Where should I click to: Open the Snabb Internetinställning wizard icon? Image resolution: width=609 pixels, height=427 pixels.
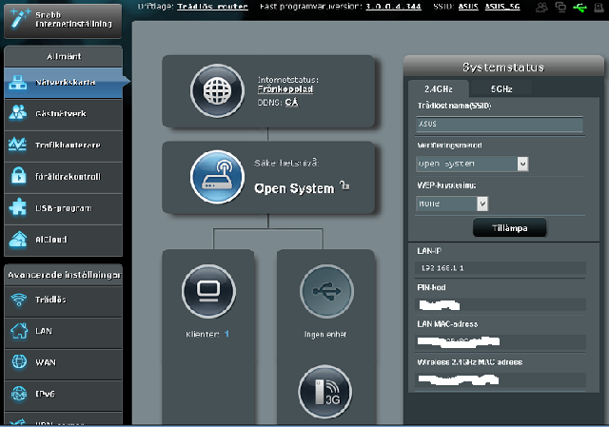click(19, 19)
